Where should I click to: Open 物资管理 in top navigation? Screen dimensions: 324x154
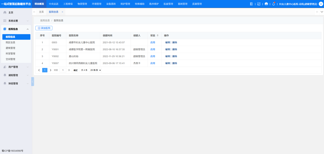82,4
